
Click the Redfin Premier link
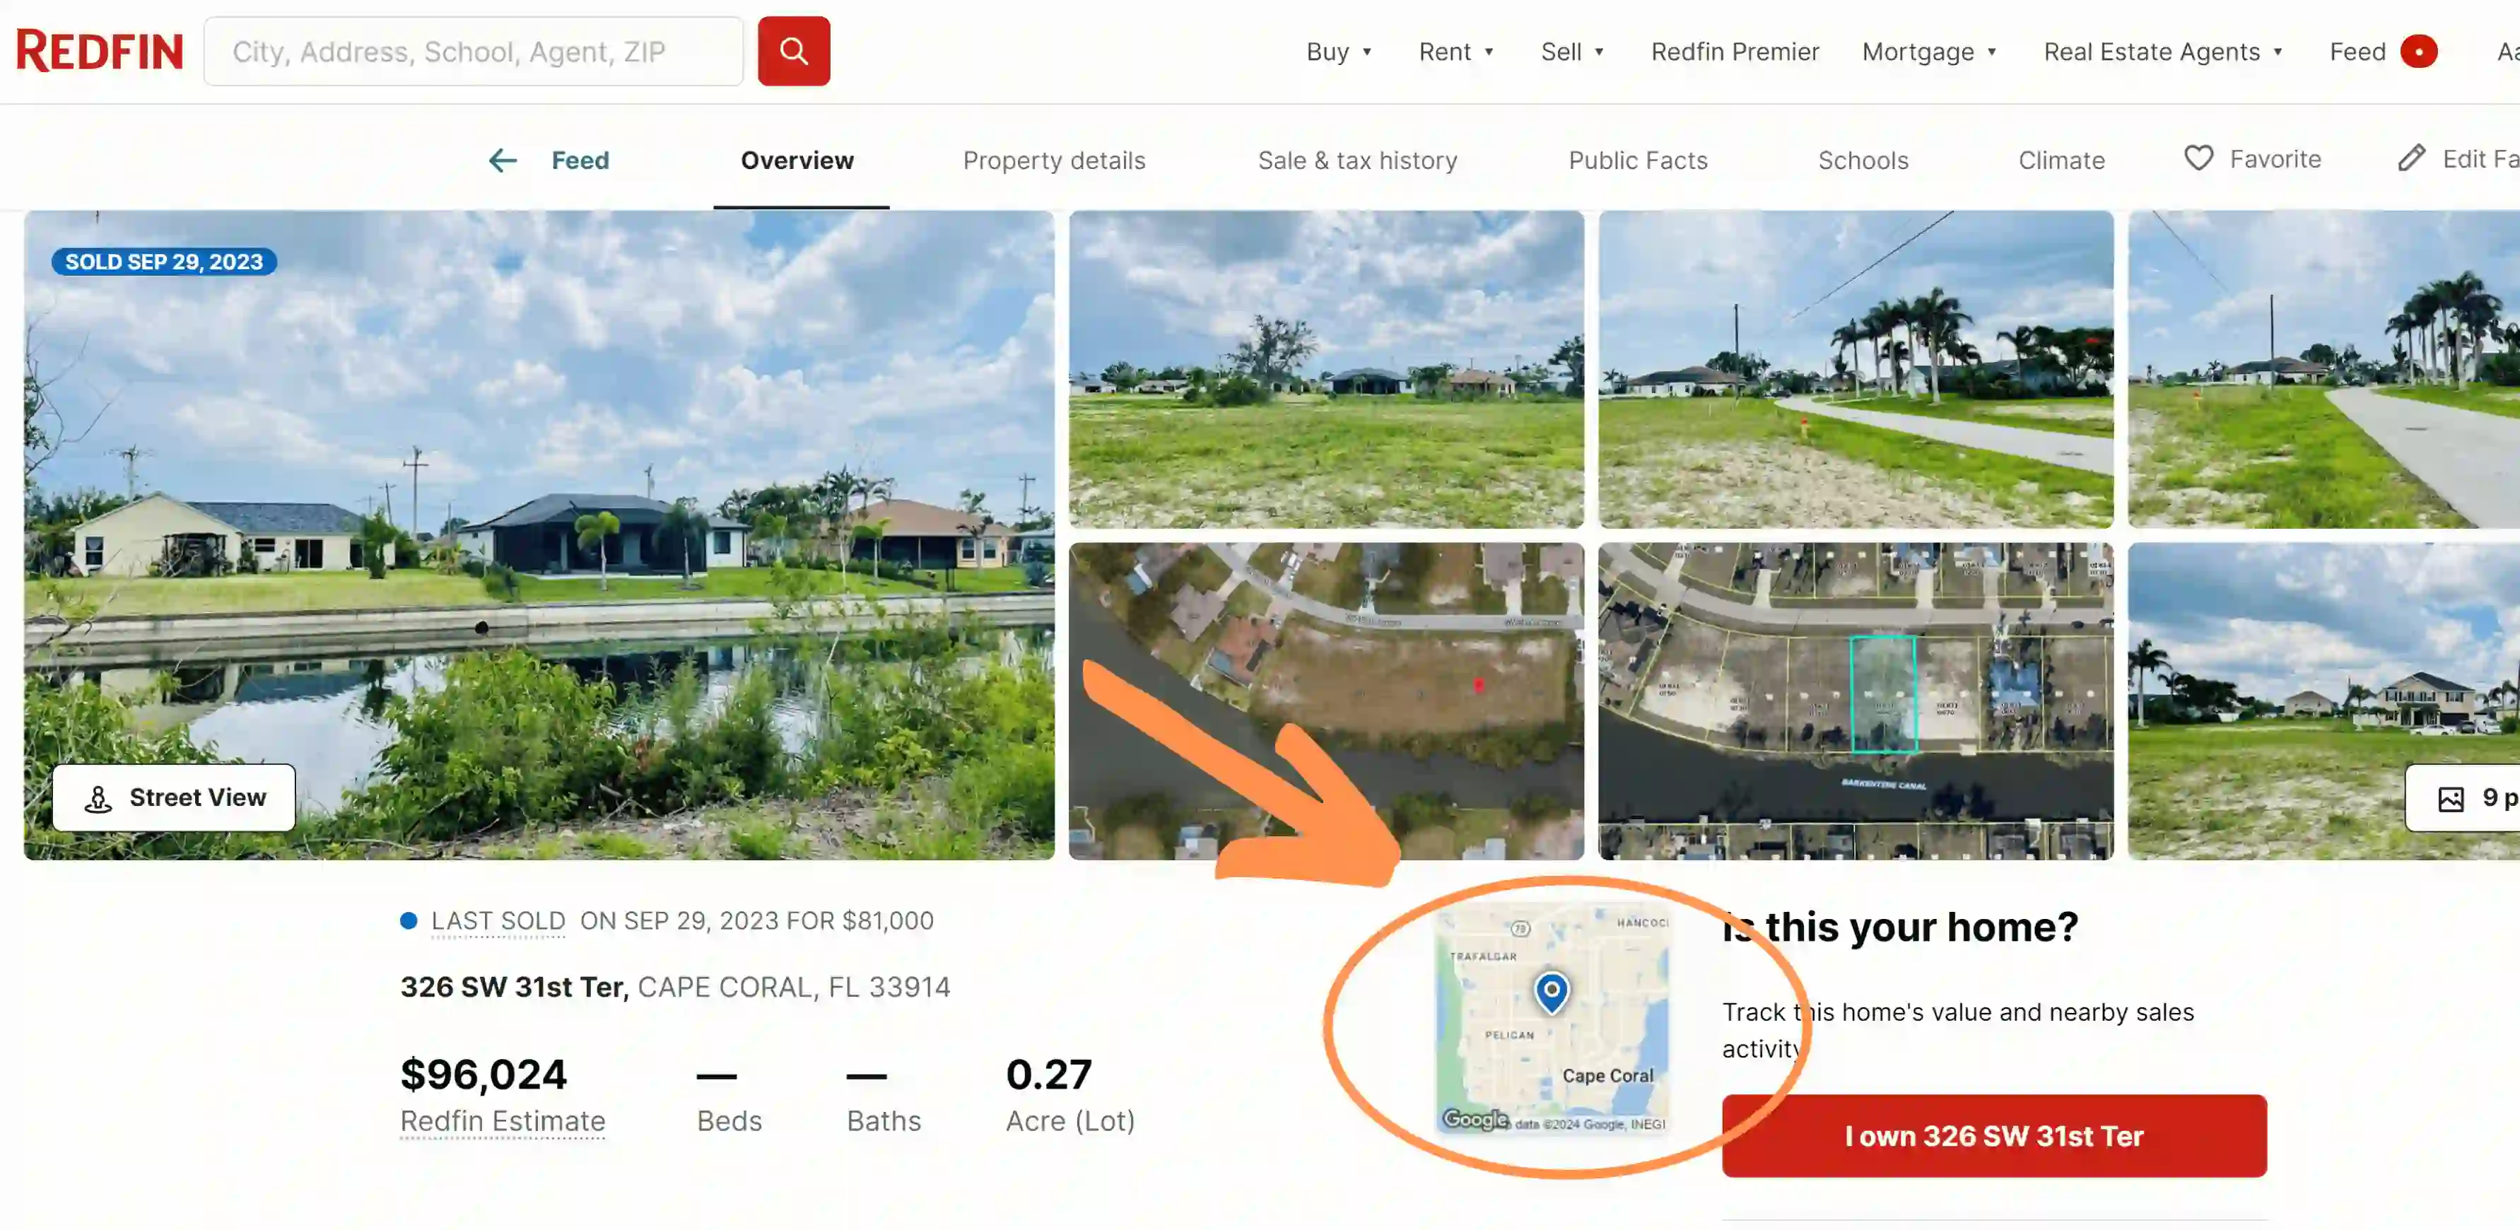click(x=1735, y=52)
